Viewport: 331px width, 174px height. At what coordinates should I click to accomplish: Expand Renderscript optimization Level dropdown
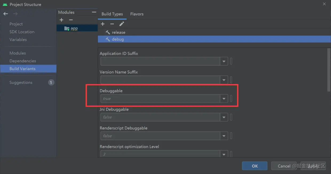point(224,154)
